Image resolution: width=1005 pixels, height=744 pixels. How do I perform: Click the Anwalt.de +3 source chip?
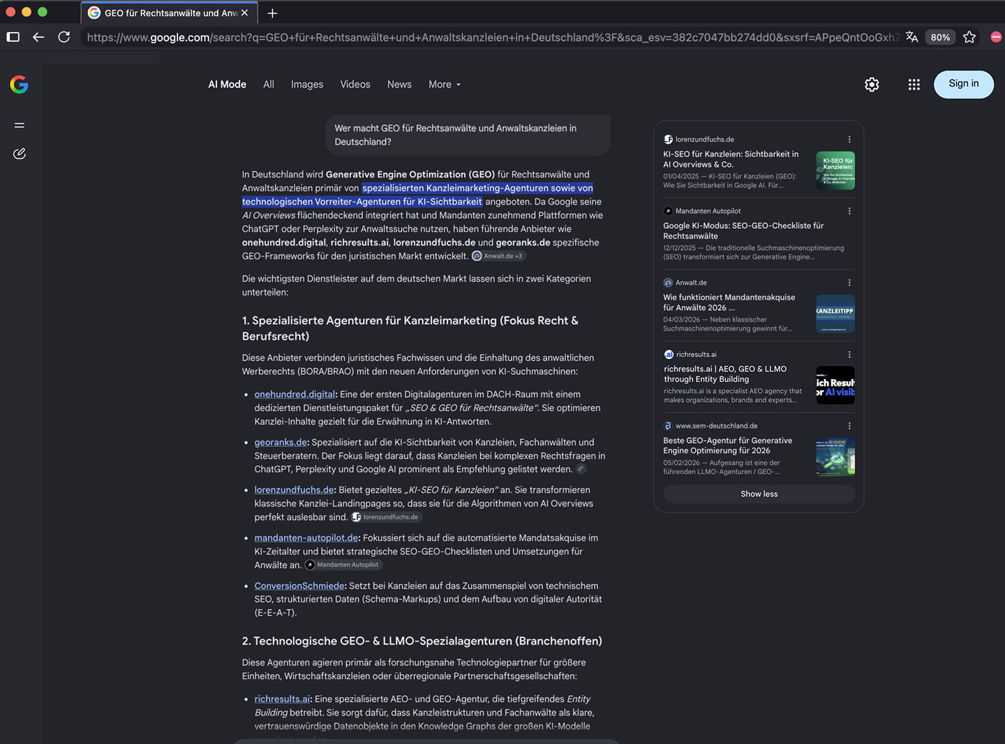pyautogui.click(x=498, y=256)
